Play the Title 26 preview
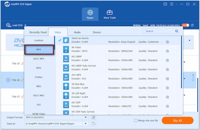Screen dimensions: 200x130 coord(8,80)
